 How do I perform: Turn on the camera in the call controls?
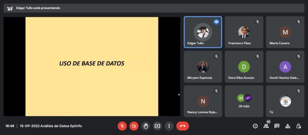coord(134,126)
